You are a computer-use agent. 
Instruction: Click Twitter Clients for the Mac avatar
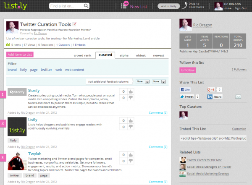183,160
